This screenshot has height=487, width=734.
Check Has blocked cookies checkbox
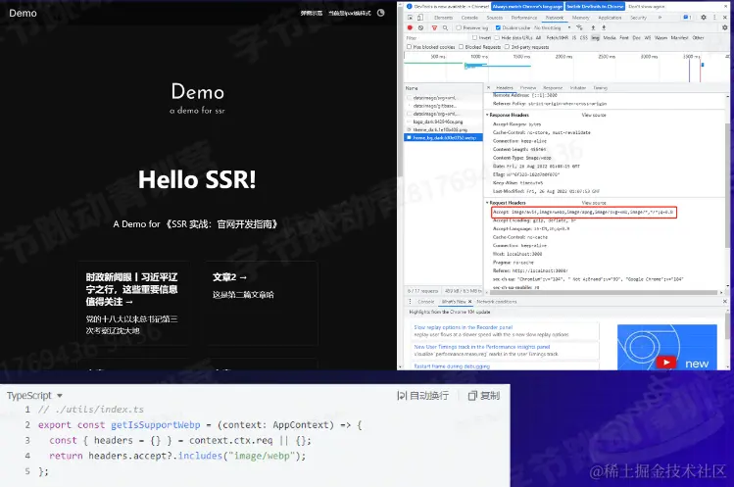click(409, 47)
